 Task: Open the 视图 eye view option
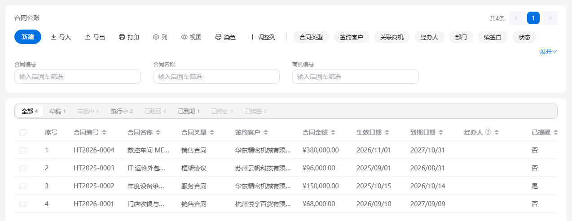pos(191,37)
